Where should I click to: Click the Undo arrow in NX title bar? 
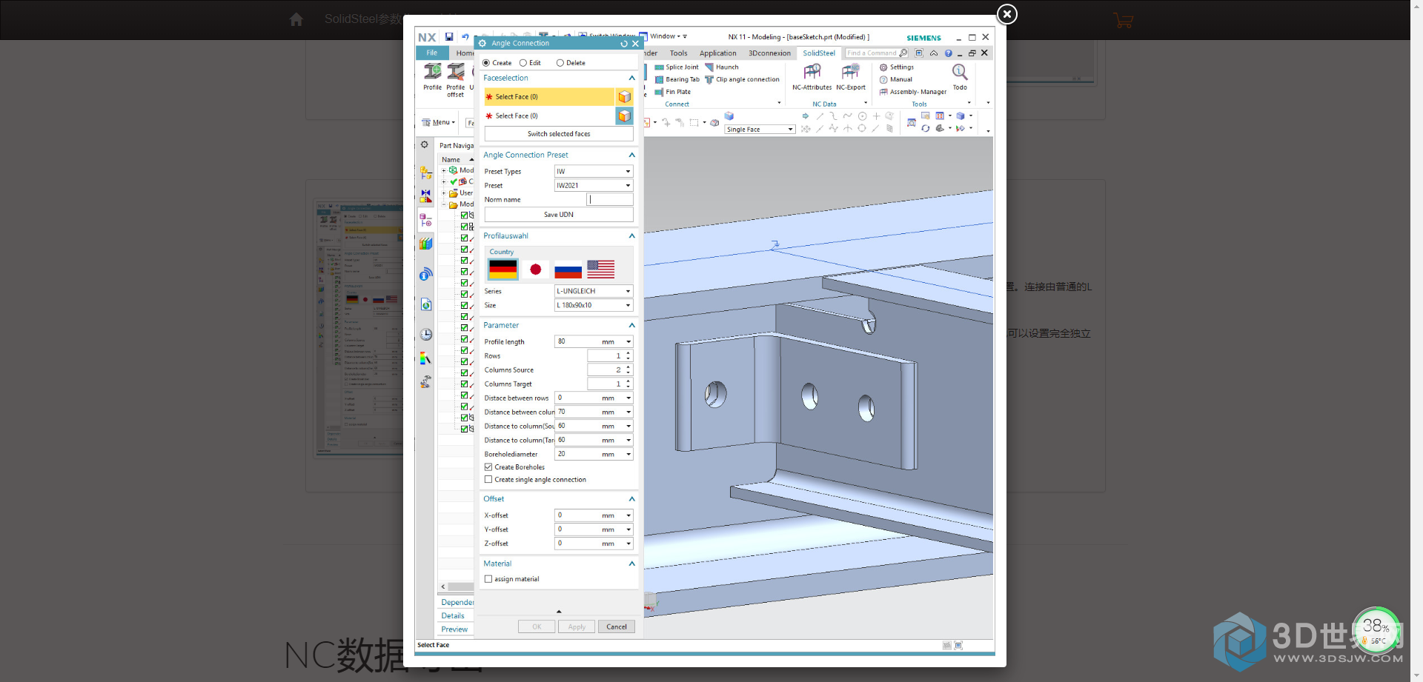pyautogui.click(x=465, y=36)
